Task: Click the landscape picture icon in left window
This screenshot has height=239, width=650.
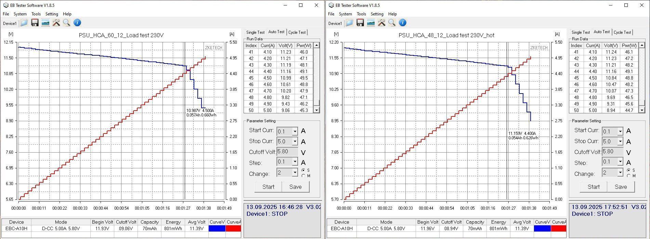Action: click(45, 23)
